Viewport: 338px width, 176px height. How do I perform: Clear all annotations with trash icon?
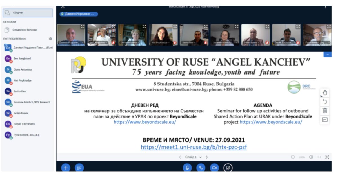point(325,111)
